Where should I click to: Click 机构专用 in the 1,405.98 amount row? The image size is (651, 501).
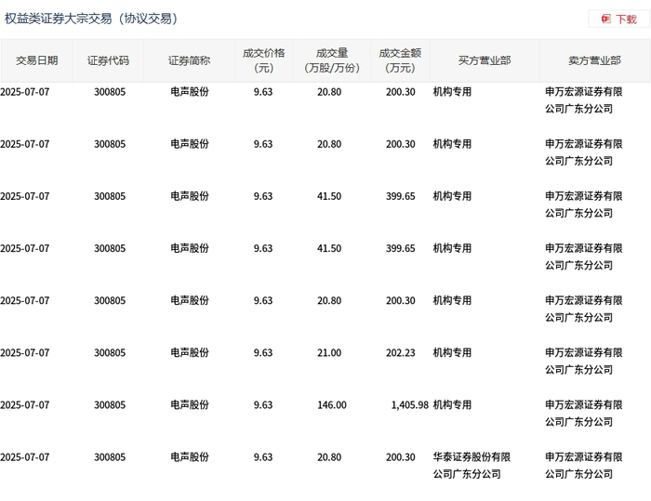452,405
